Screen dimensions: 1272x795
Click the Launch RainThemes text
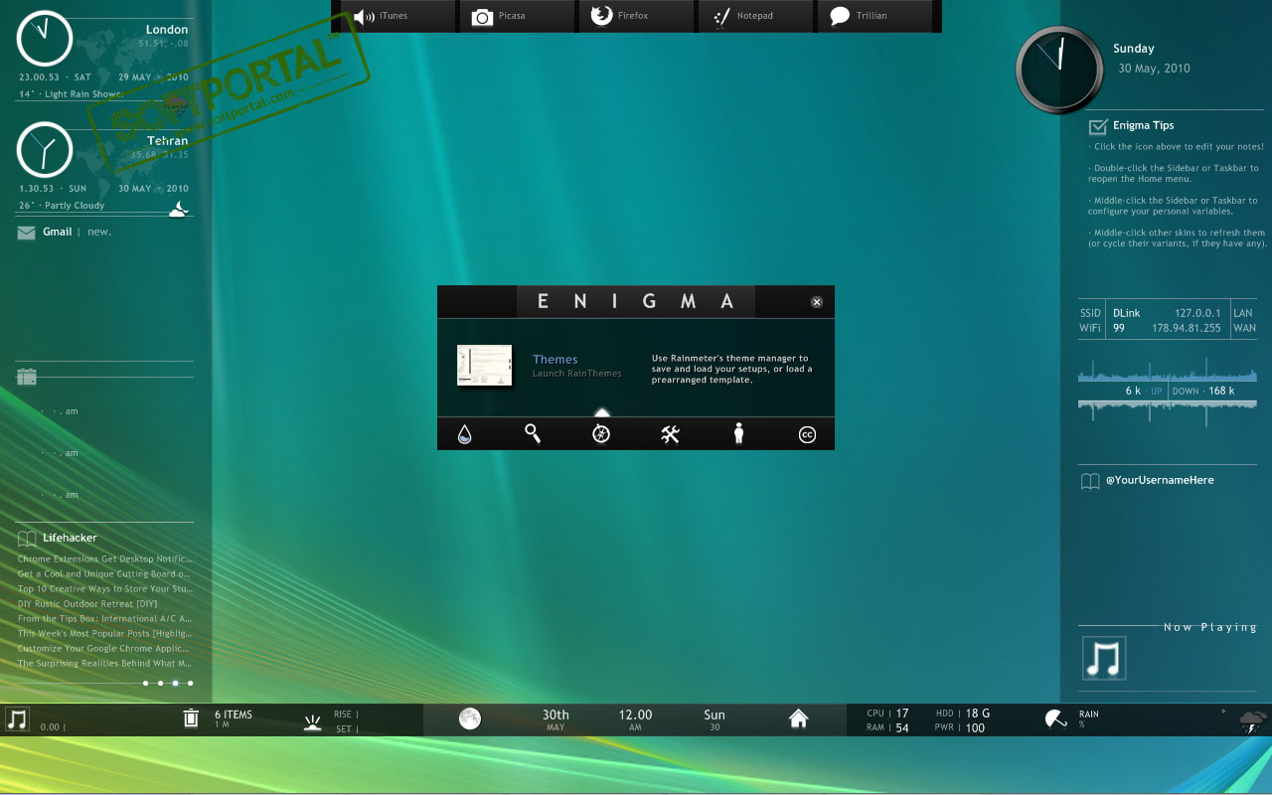[576, 374]
